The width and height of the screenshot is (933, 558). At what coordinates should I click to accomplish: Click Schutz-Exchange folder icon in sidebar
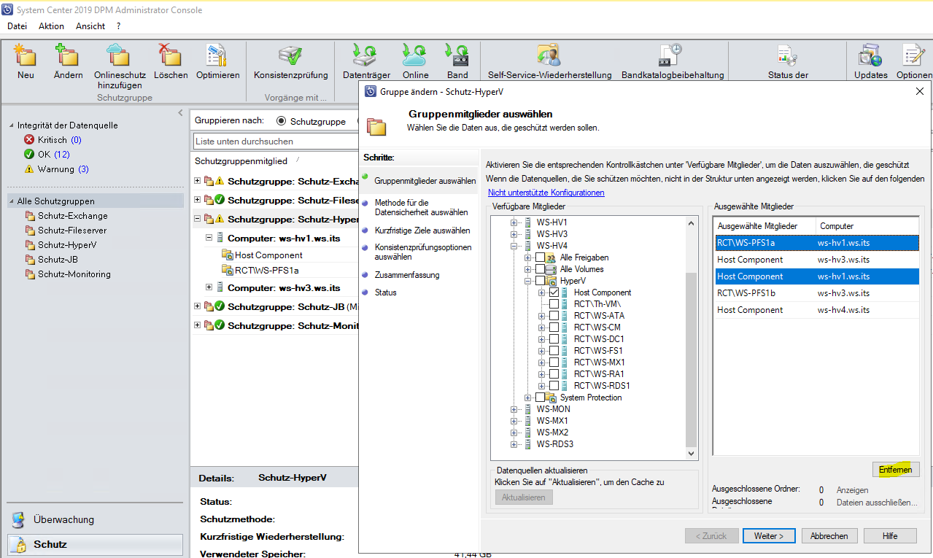[30, 216]
